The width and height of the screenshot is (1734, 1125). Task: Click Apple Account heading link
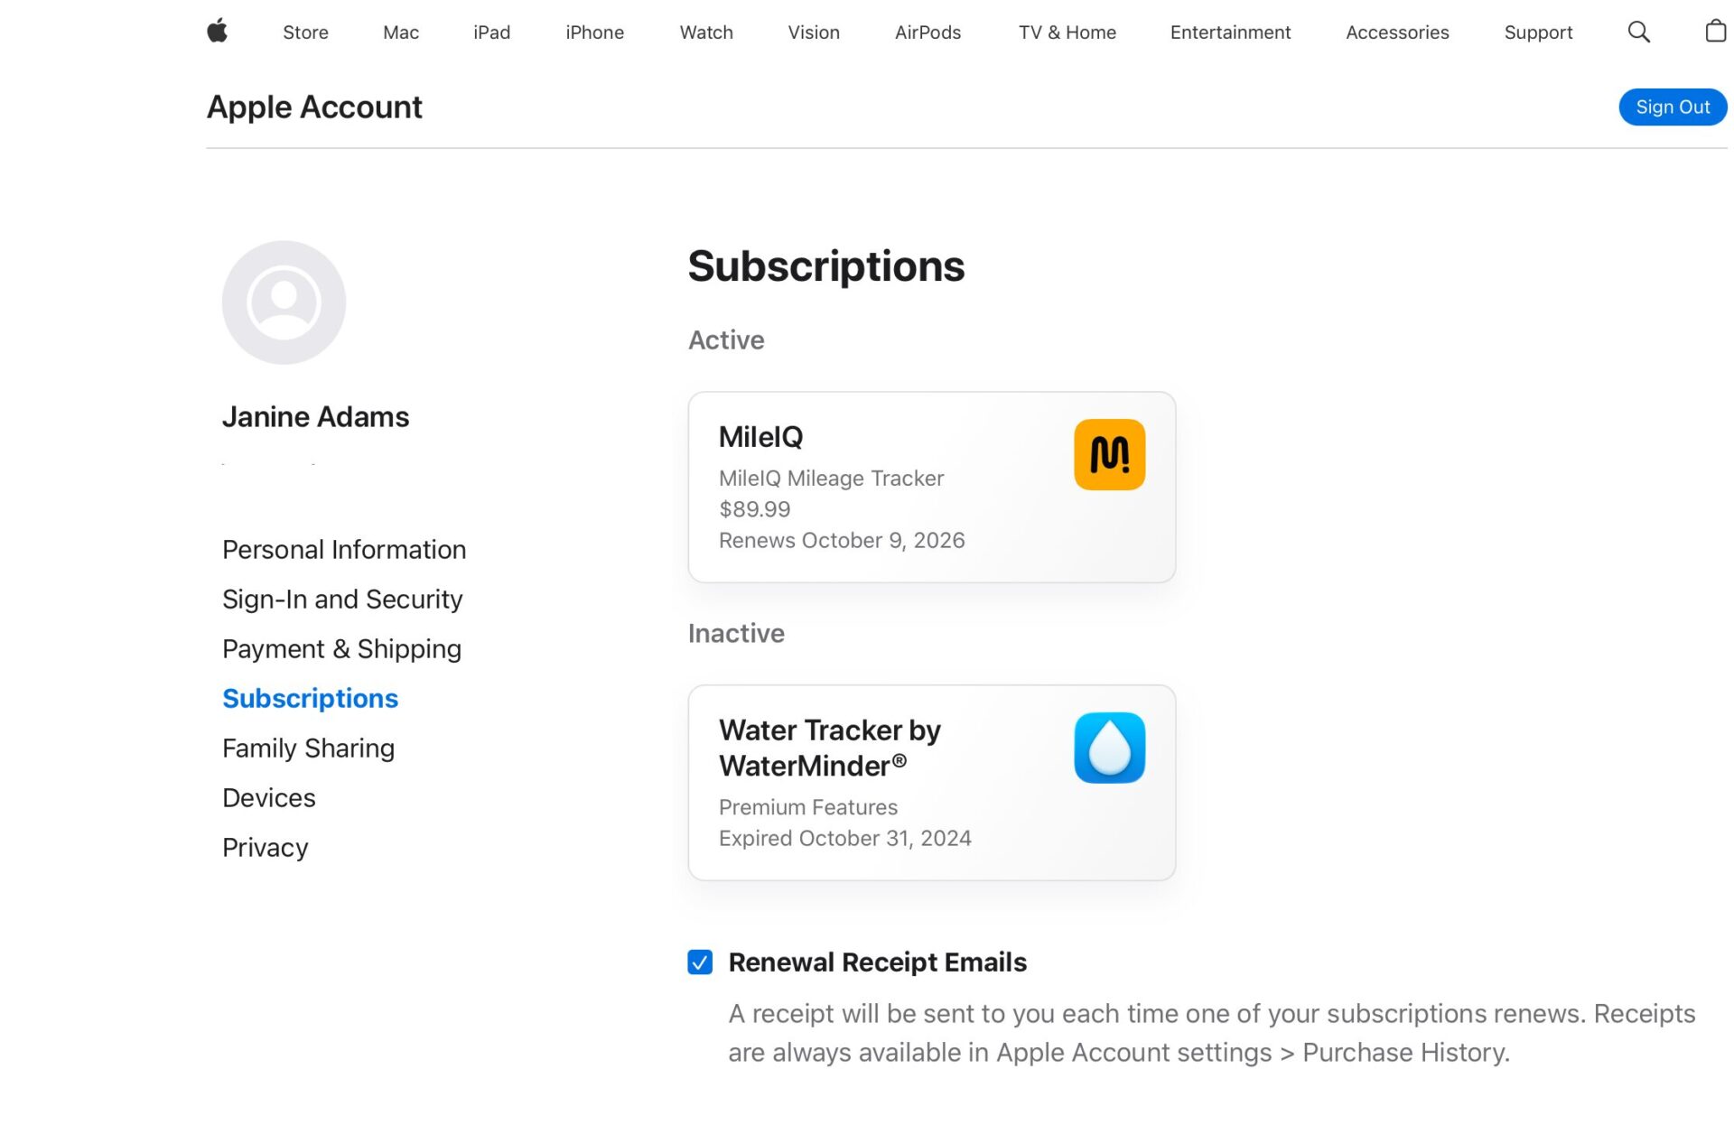[x=314, y=107]
